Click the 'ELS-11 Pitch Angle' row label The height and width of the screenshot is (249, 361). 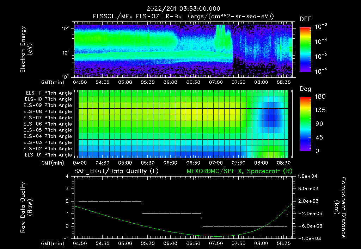[49, 93]
